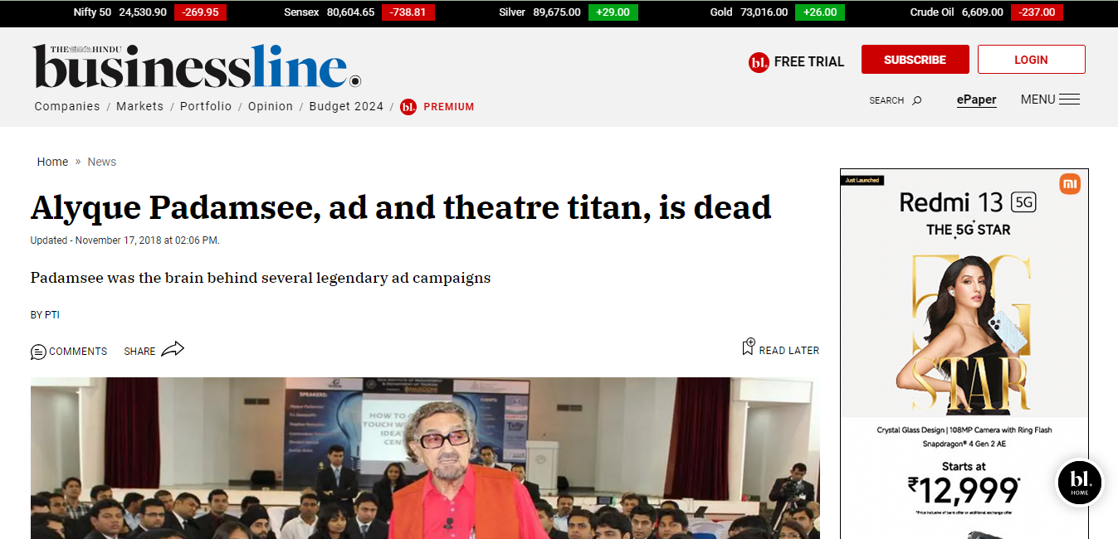Open the Budget 2024 section
The image size is (1118, 539).
[346, 106]
